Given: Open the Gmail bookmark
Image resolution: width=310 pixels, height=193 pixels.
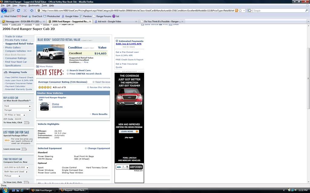Looking at the screenshot, I should (22, 16).
